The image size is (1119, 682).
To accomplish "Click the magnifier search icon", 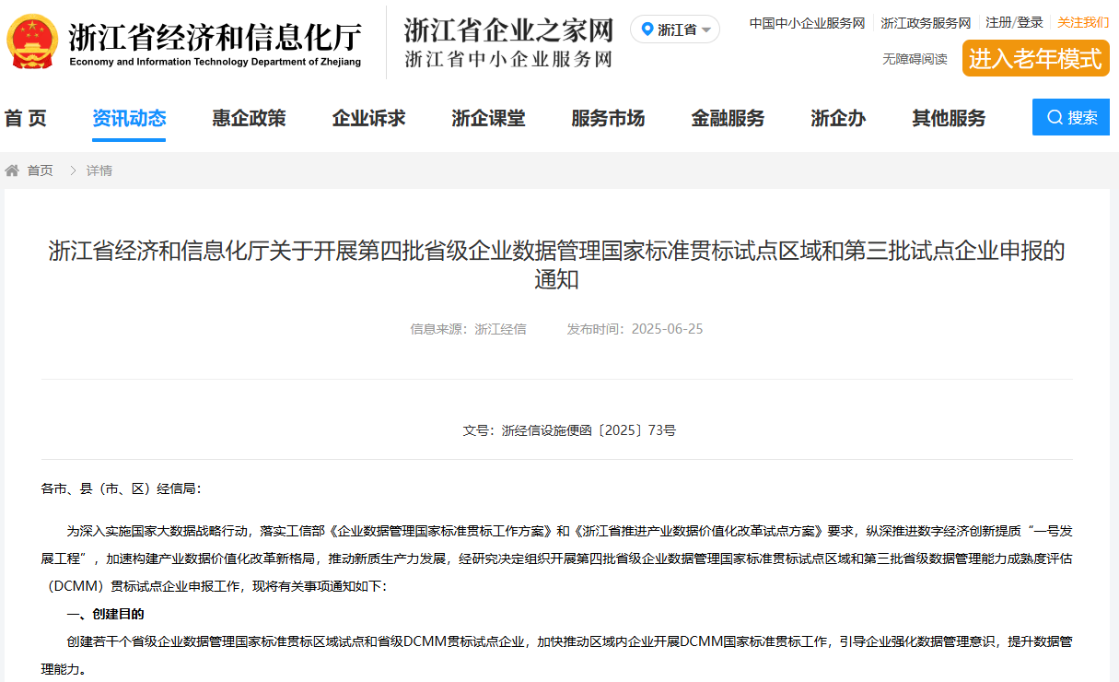I will [x=1055, y=117].
